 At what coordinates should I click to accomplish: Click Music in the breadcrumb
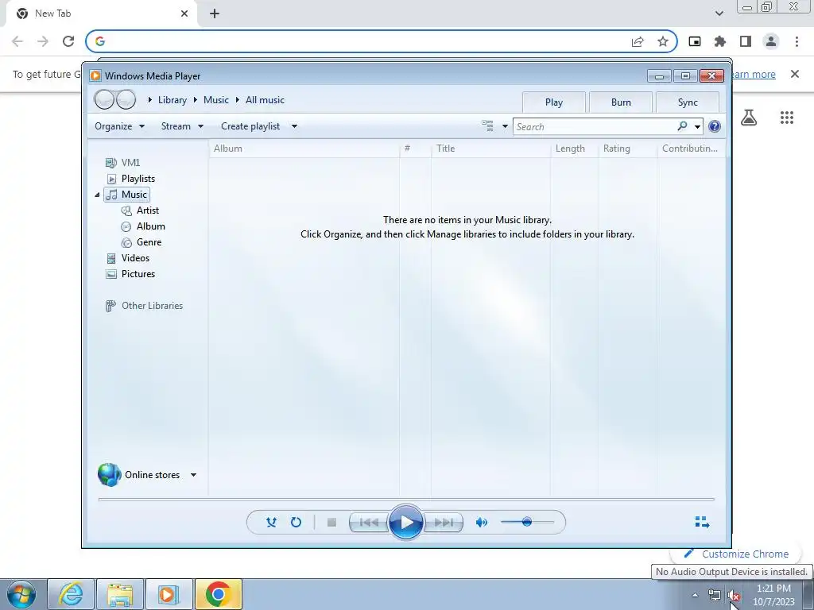pyautogui.click(x=216, y=100)
